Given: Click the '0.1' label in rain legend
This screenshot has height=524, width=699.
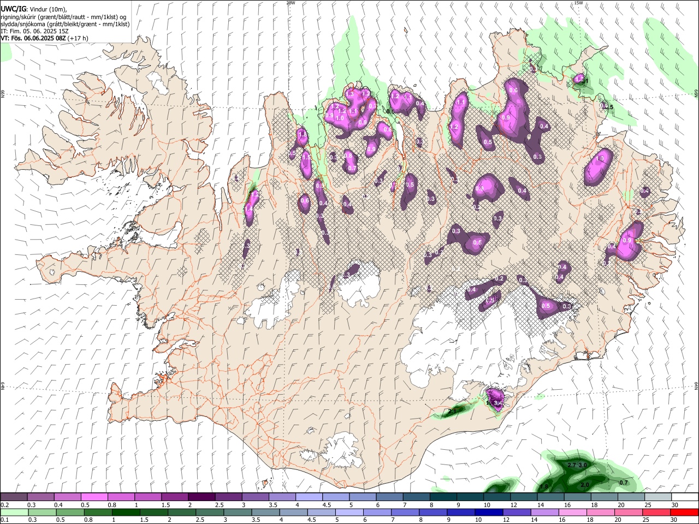Looking at the screenshot, I should coord(4,520).
